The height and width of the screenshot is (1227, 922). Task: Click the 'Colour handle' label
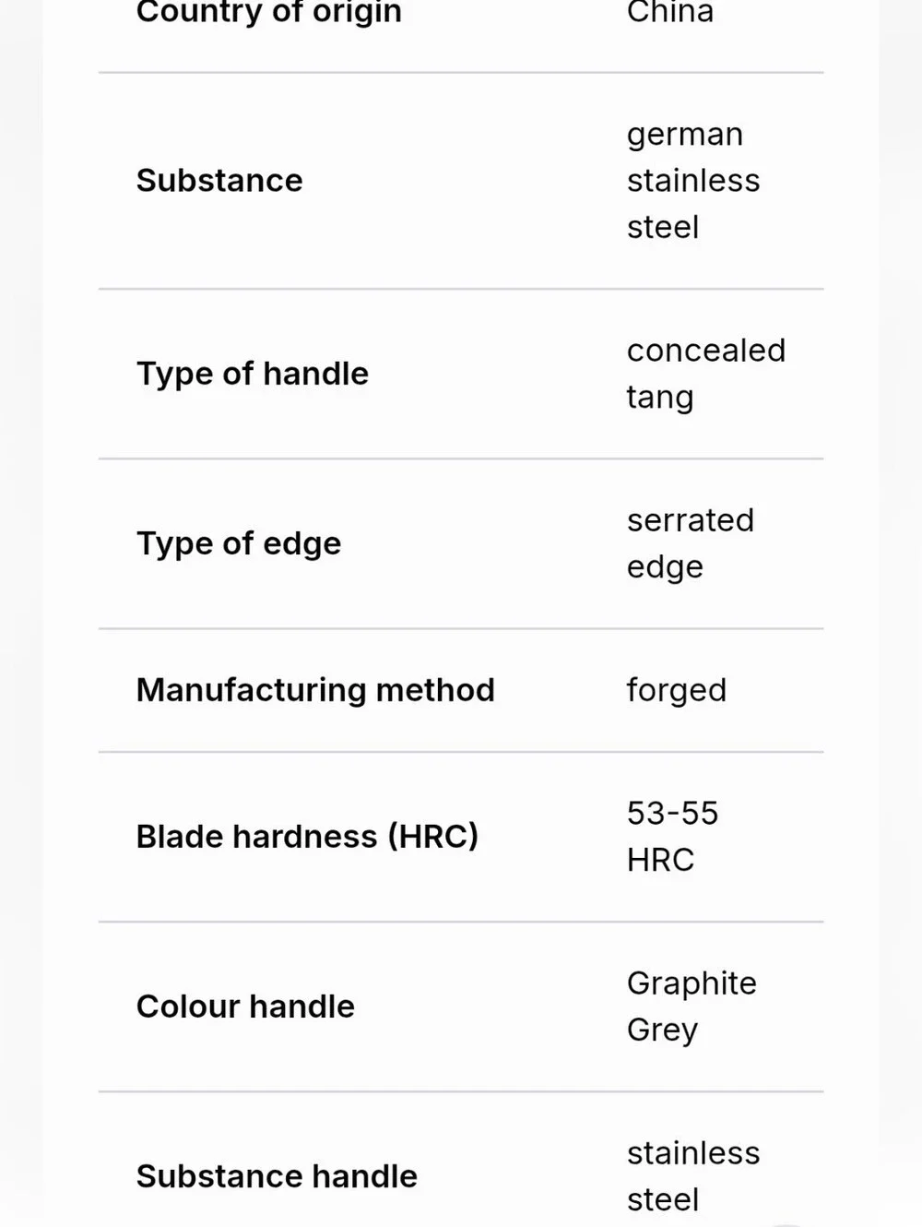click(245, 1006)
